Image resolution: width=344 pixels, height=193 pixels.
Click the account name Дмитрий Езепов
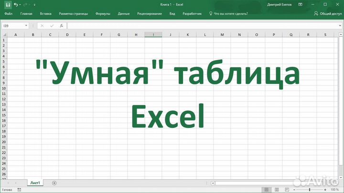pyautogui.click(x=279, y=5)
